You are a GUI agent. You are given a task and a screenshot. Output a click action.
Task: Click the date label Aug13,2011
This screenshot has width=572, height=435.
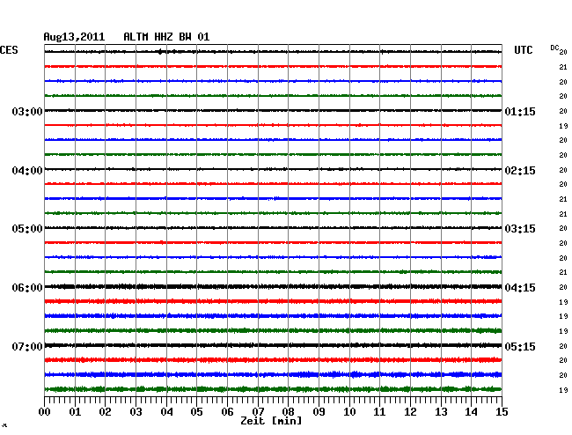[74, 37]
